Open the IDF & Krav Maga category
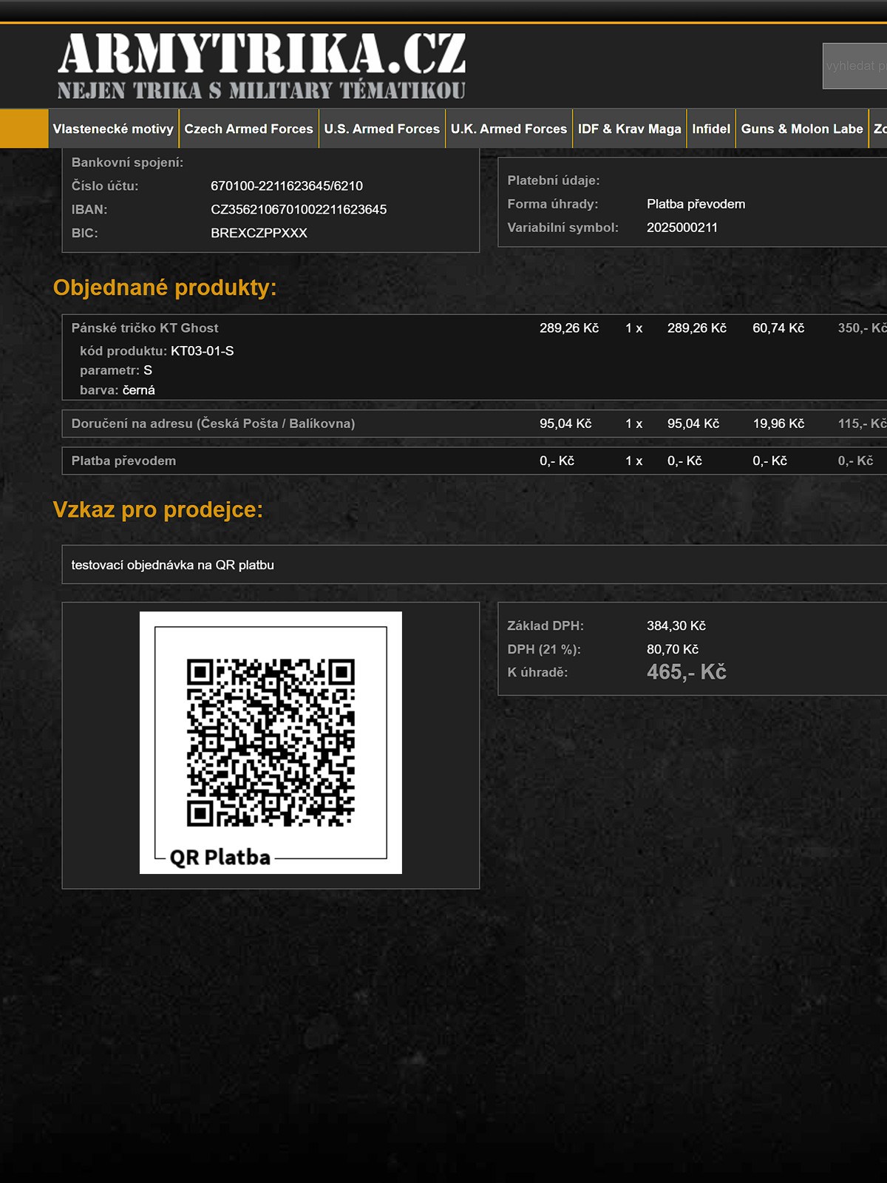Viewport: 887px width, 1183px height. click(630, 129)
